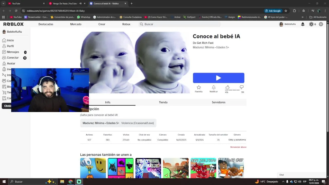Open GotSport bookmark
The width and height of the screenshot is (329, 185).
pos(189,17)
